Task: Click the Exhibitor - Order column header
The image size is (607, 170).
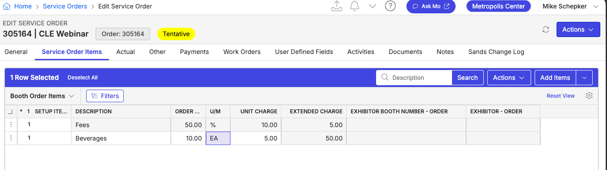Action: pos(503,112)
